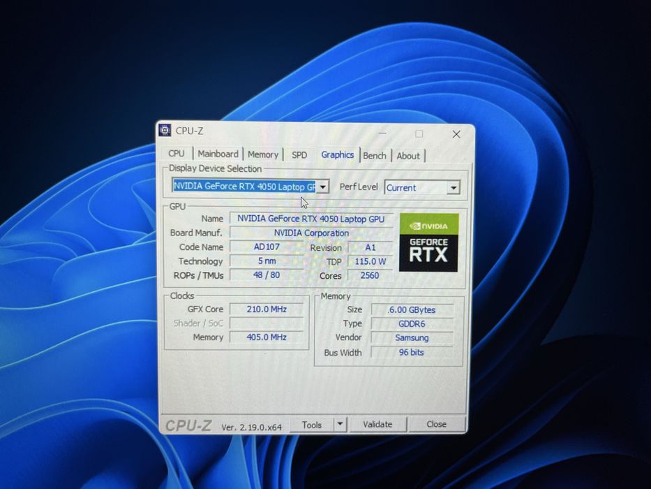The image size is (651, 489).
Task: Select the SPD tab
Action: point(299,155)
